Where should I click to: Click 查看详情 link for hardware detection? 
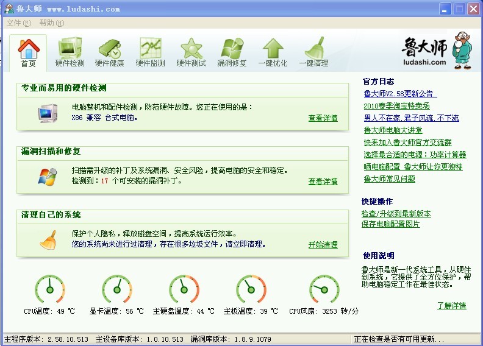(x=323, y=118)
